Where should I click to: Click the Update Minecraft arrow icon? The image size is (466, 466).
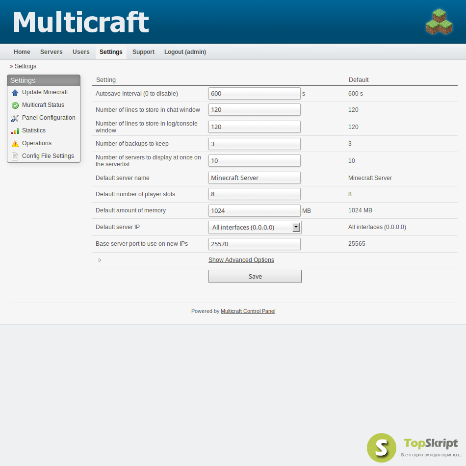pyautogui.click(x=15, y=93)
